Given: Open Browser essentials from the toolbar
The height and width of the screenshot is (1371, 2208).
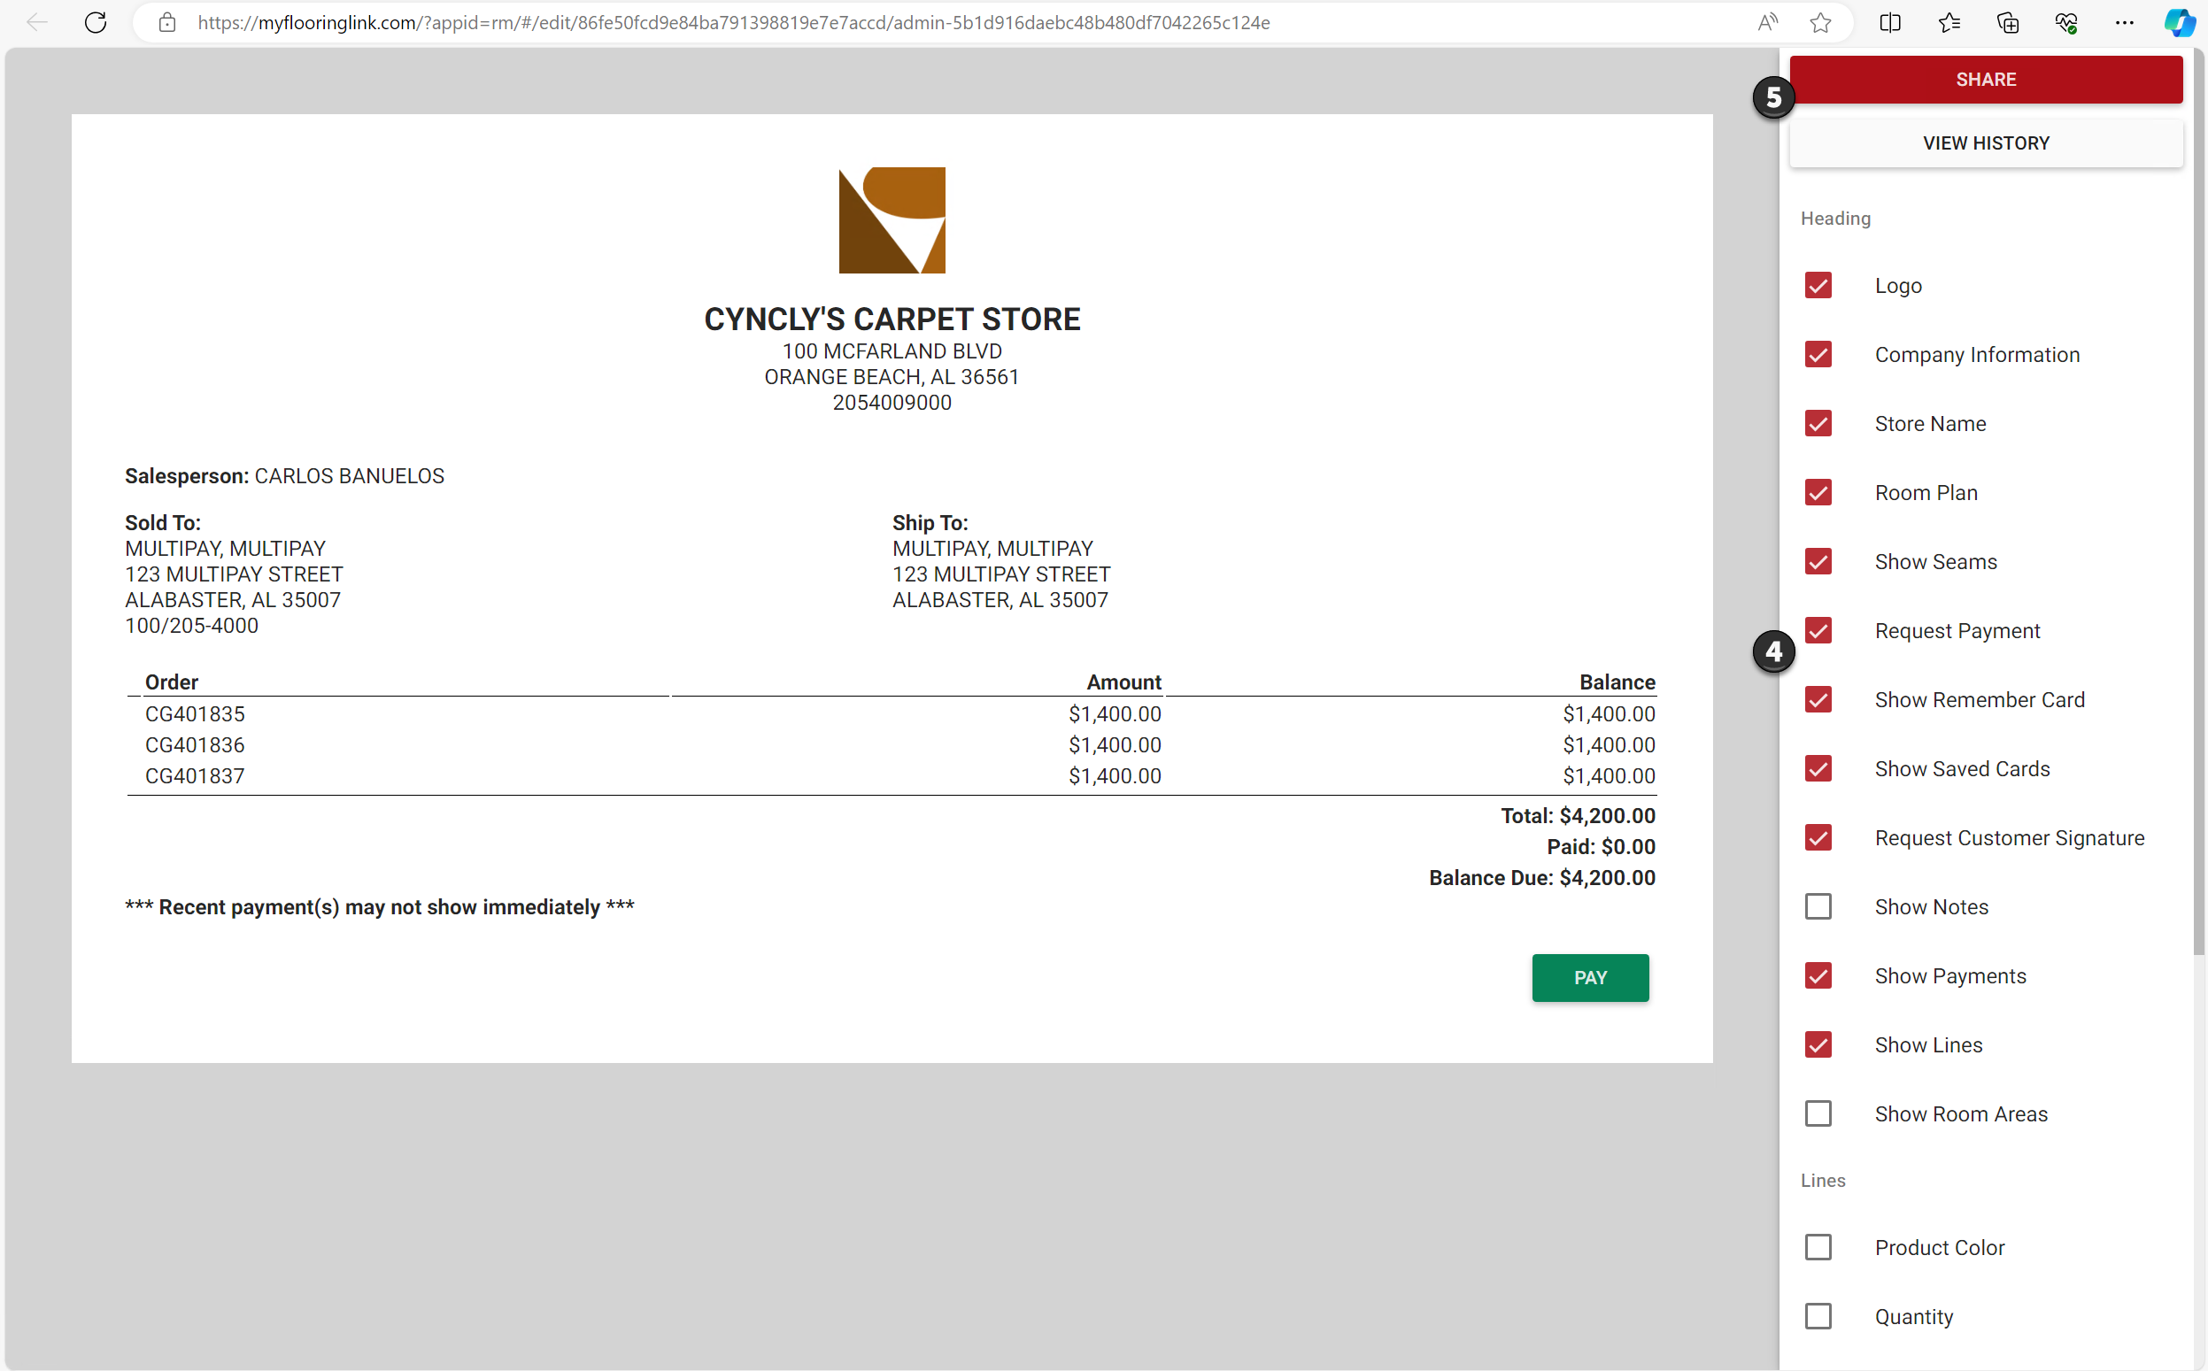Looking at the screenshot, I should (2066, 23).
